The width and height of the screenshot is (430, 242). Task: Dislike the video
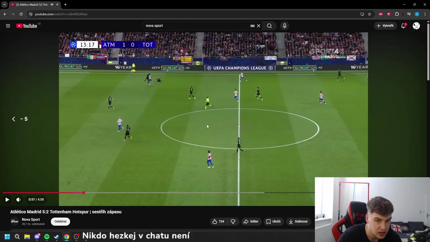click(233, 221)
